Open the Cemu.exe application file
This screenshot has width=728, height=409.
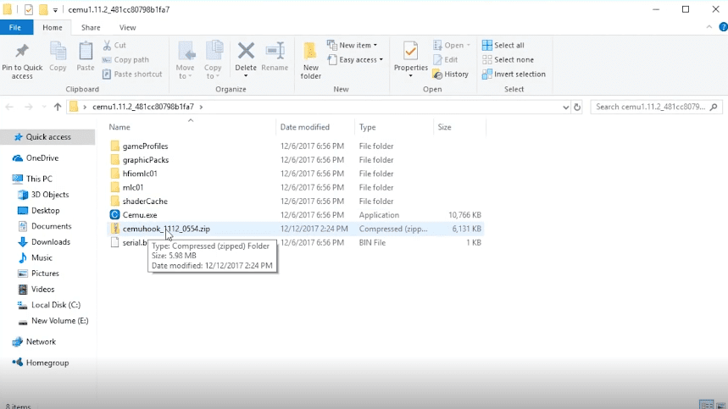point(140,215)
